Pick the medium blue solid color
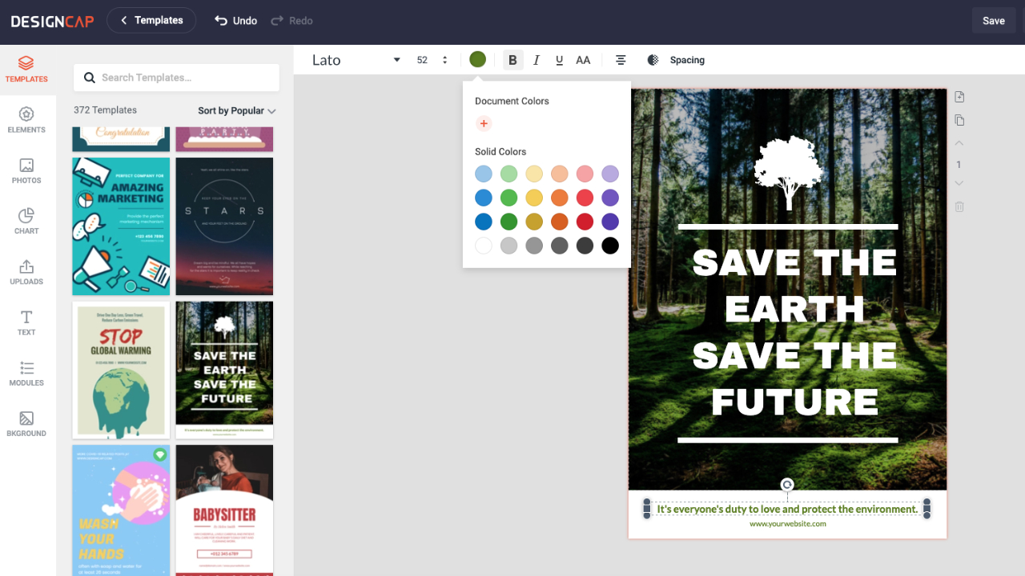 coord(484,198)
